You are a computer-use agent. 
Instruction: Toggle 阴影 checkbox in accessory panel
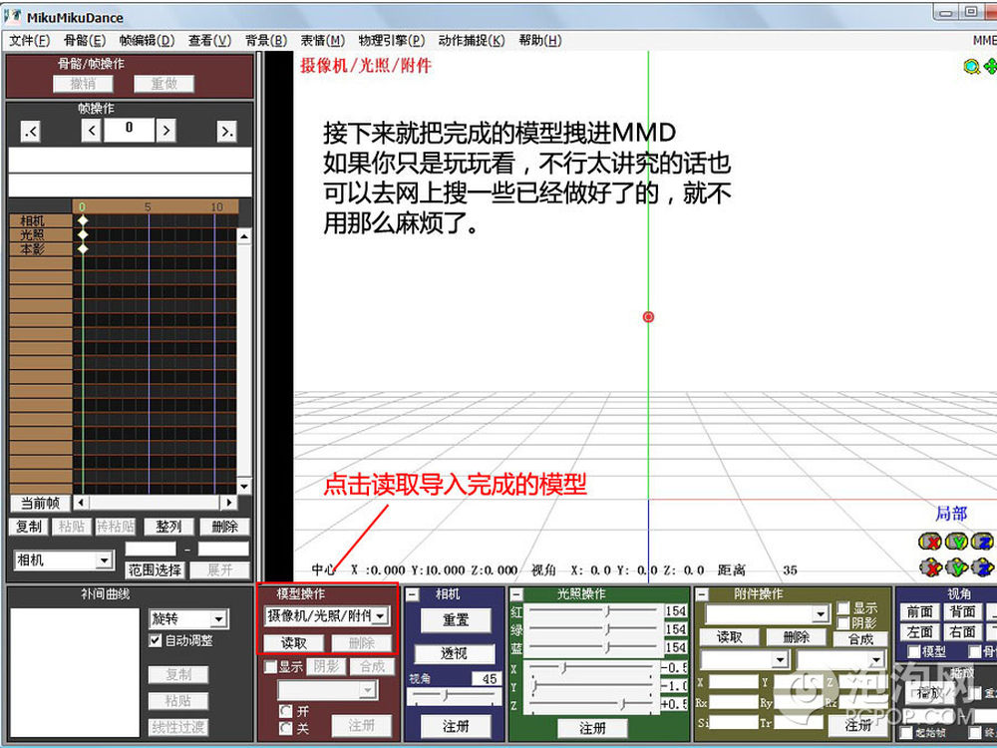coord(843,622)
